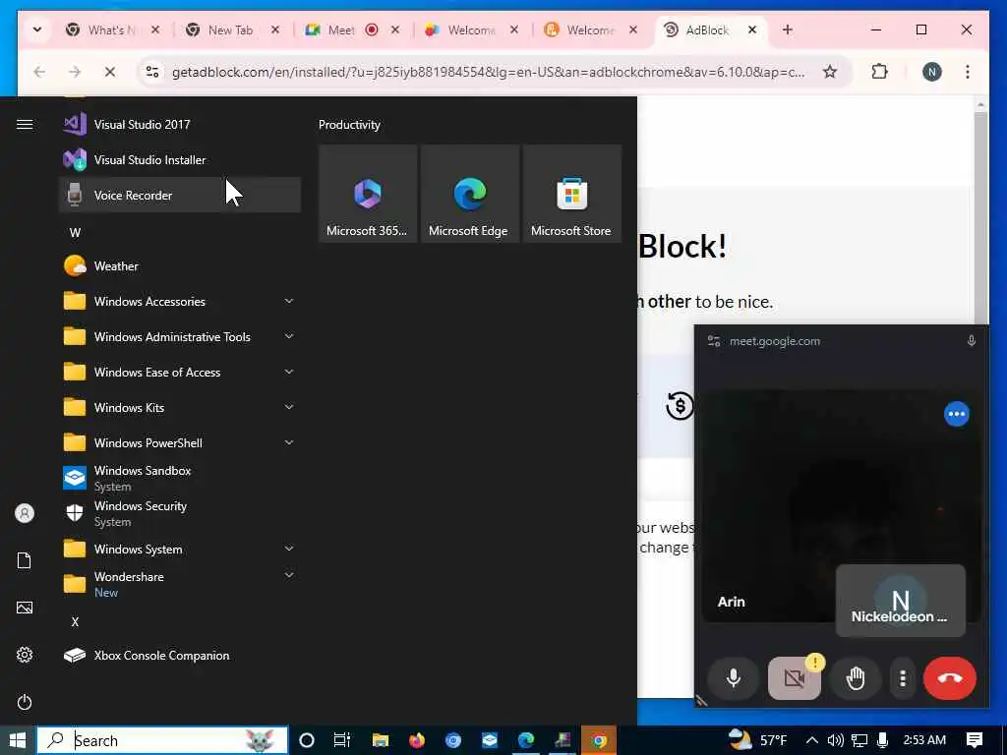
Task: Bookmark this page with star
Action: click(x=830, y=72)
